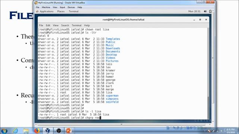
Task: Click the lois file name
Action: click(x=109, y=64)
